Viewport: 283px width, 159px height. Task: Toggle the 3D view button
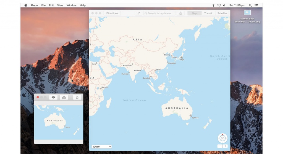click(222, 138)
